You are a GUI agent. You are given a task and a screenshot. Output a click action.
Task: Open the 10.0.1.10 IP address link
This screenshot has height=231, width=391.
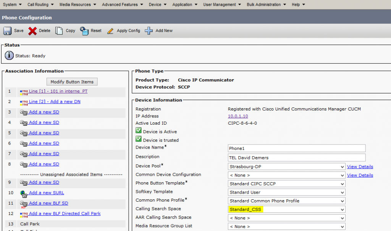pos(238,116)
